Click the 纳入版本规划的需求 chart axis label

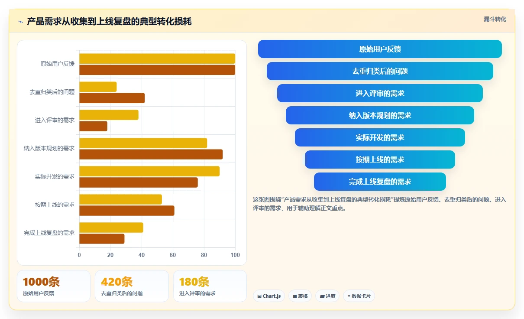click(x=49, y=148)
